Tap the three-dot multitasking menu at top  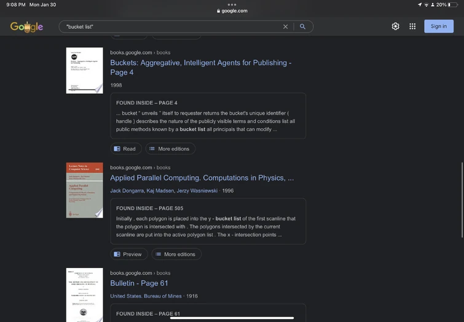(232, 4)
